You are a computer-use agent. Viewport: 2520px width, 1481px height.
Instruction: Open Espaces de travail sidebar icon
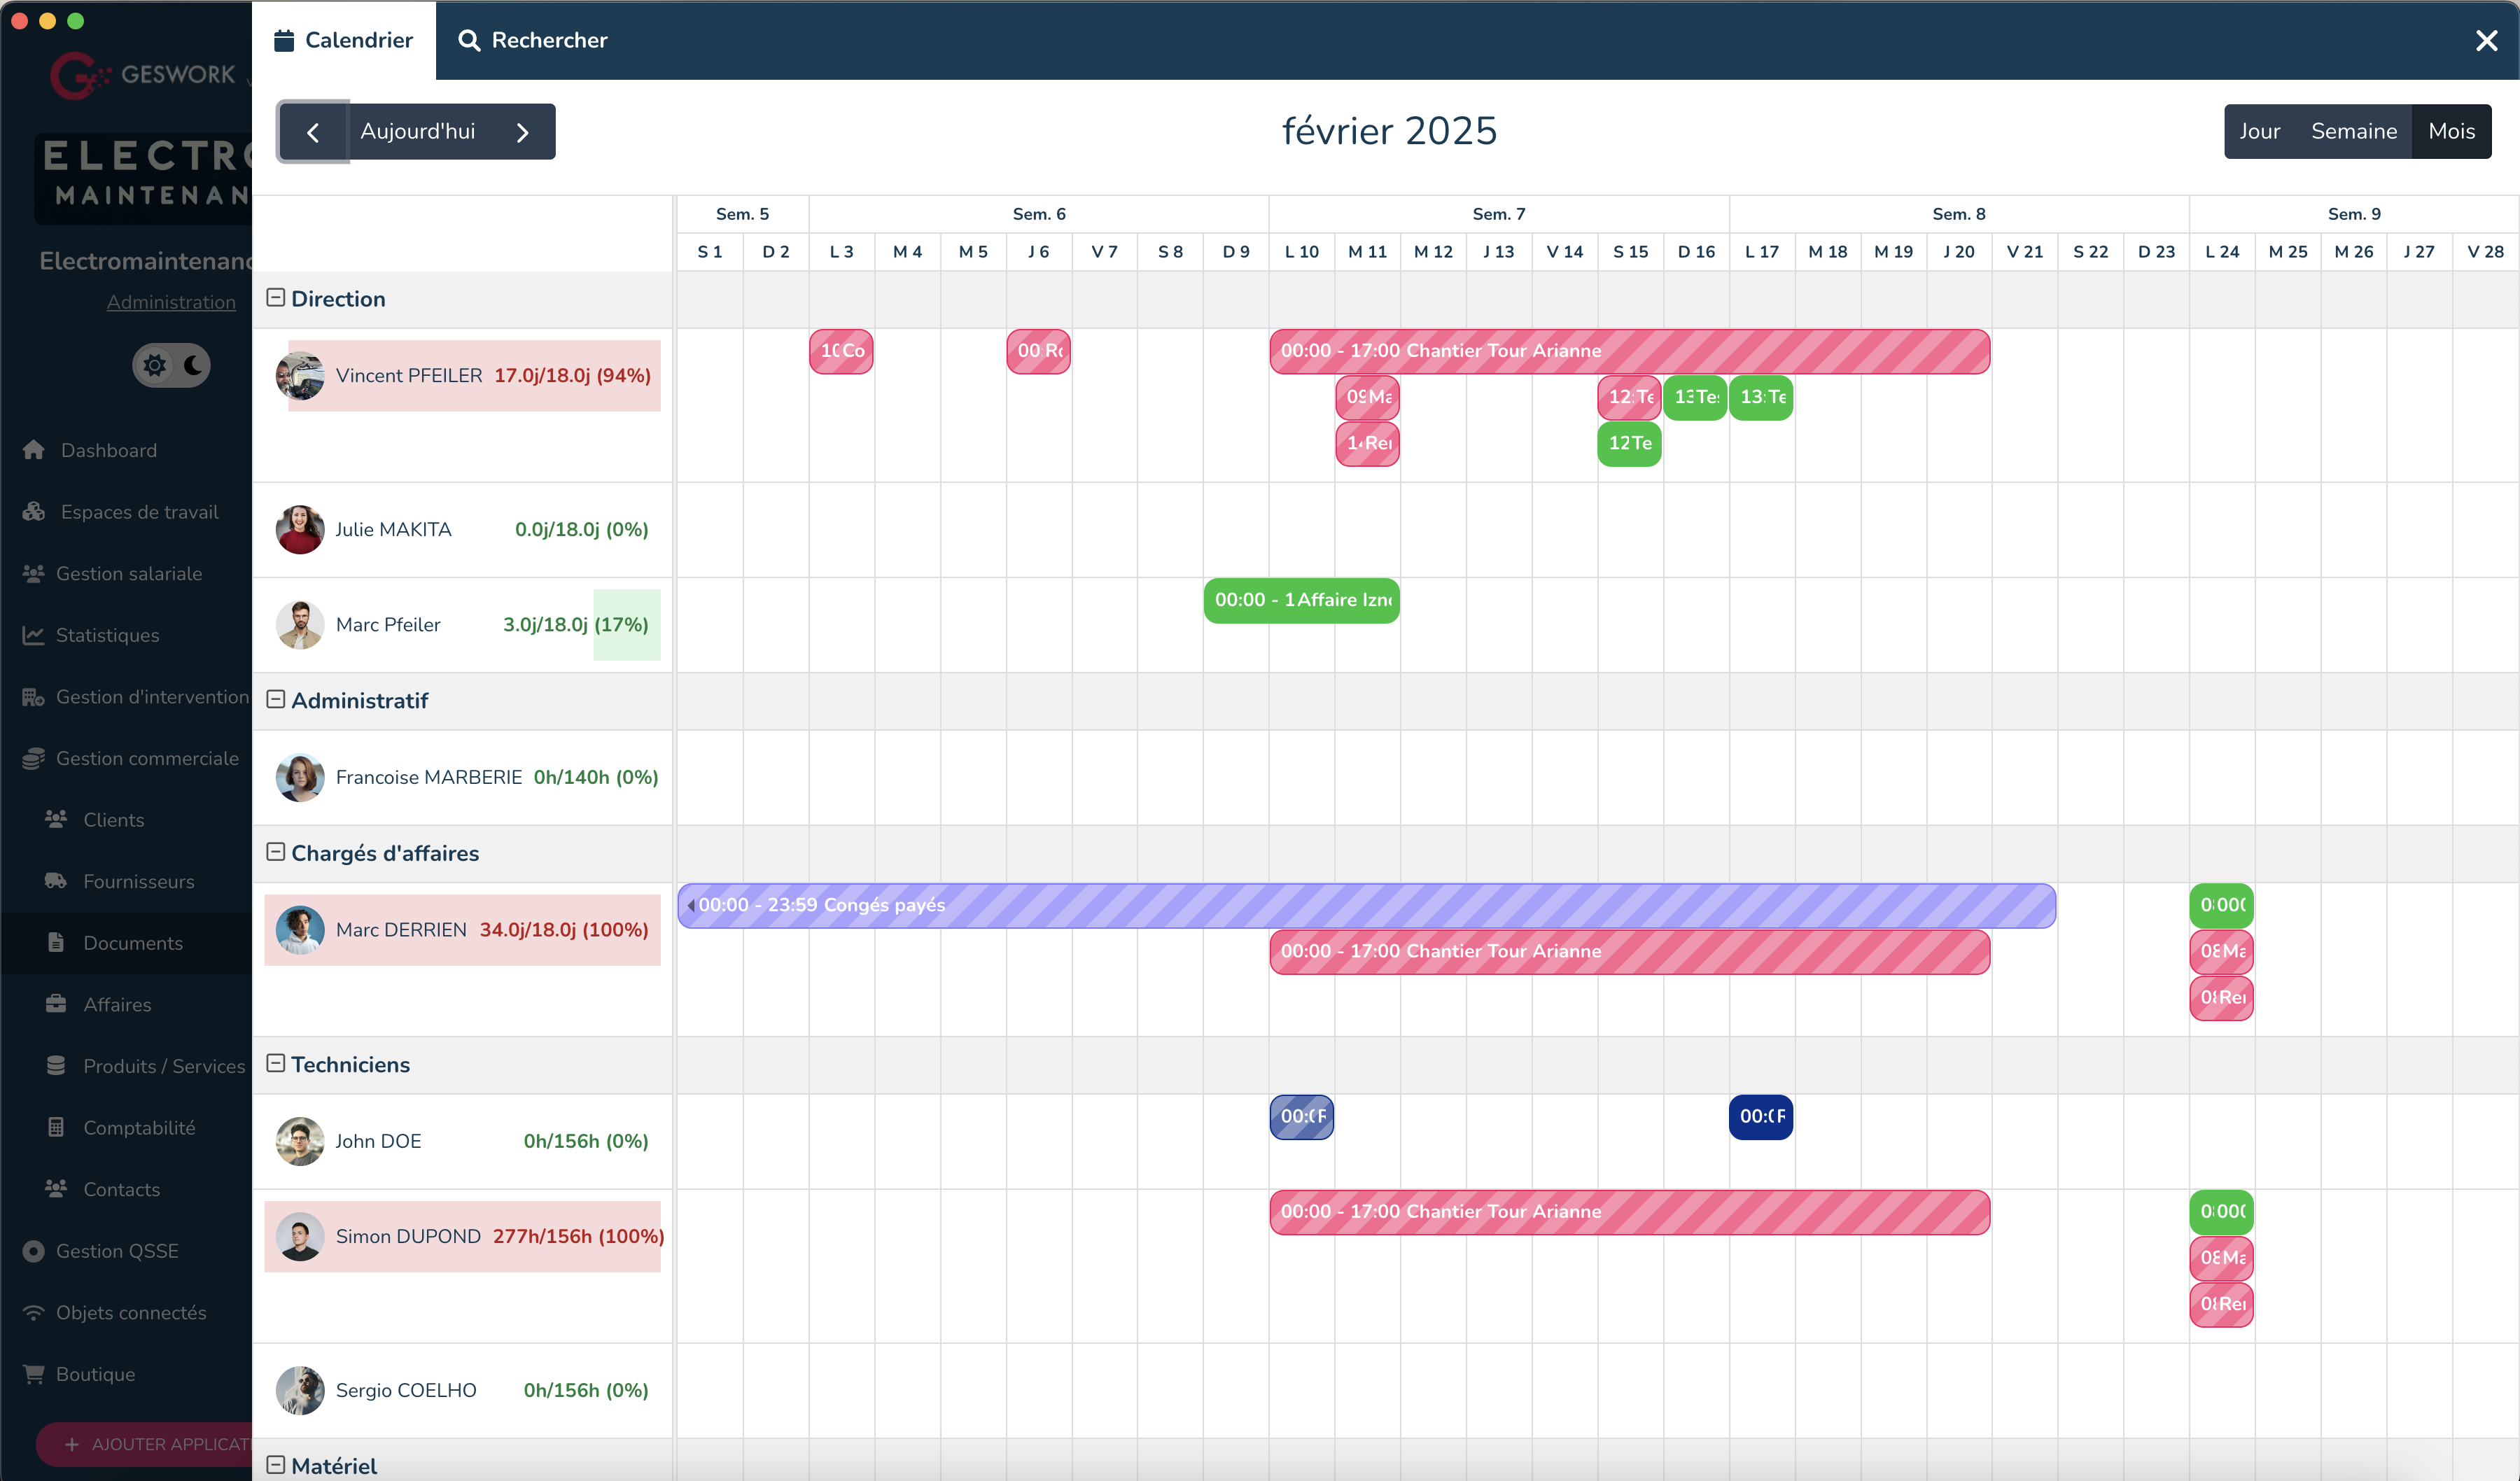(34, 512)
